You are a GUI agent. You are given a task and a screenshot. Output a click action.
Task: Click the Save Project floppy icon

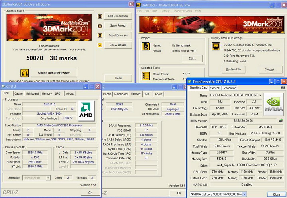(x=100, y=26)
